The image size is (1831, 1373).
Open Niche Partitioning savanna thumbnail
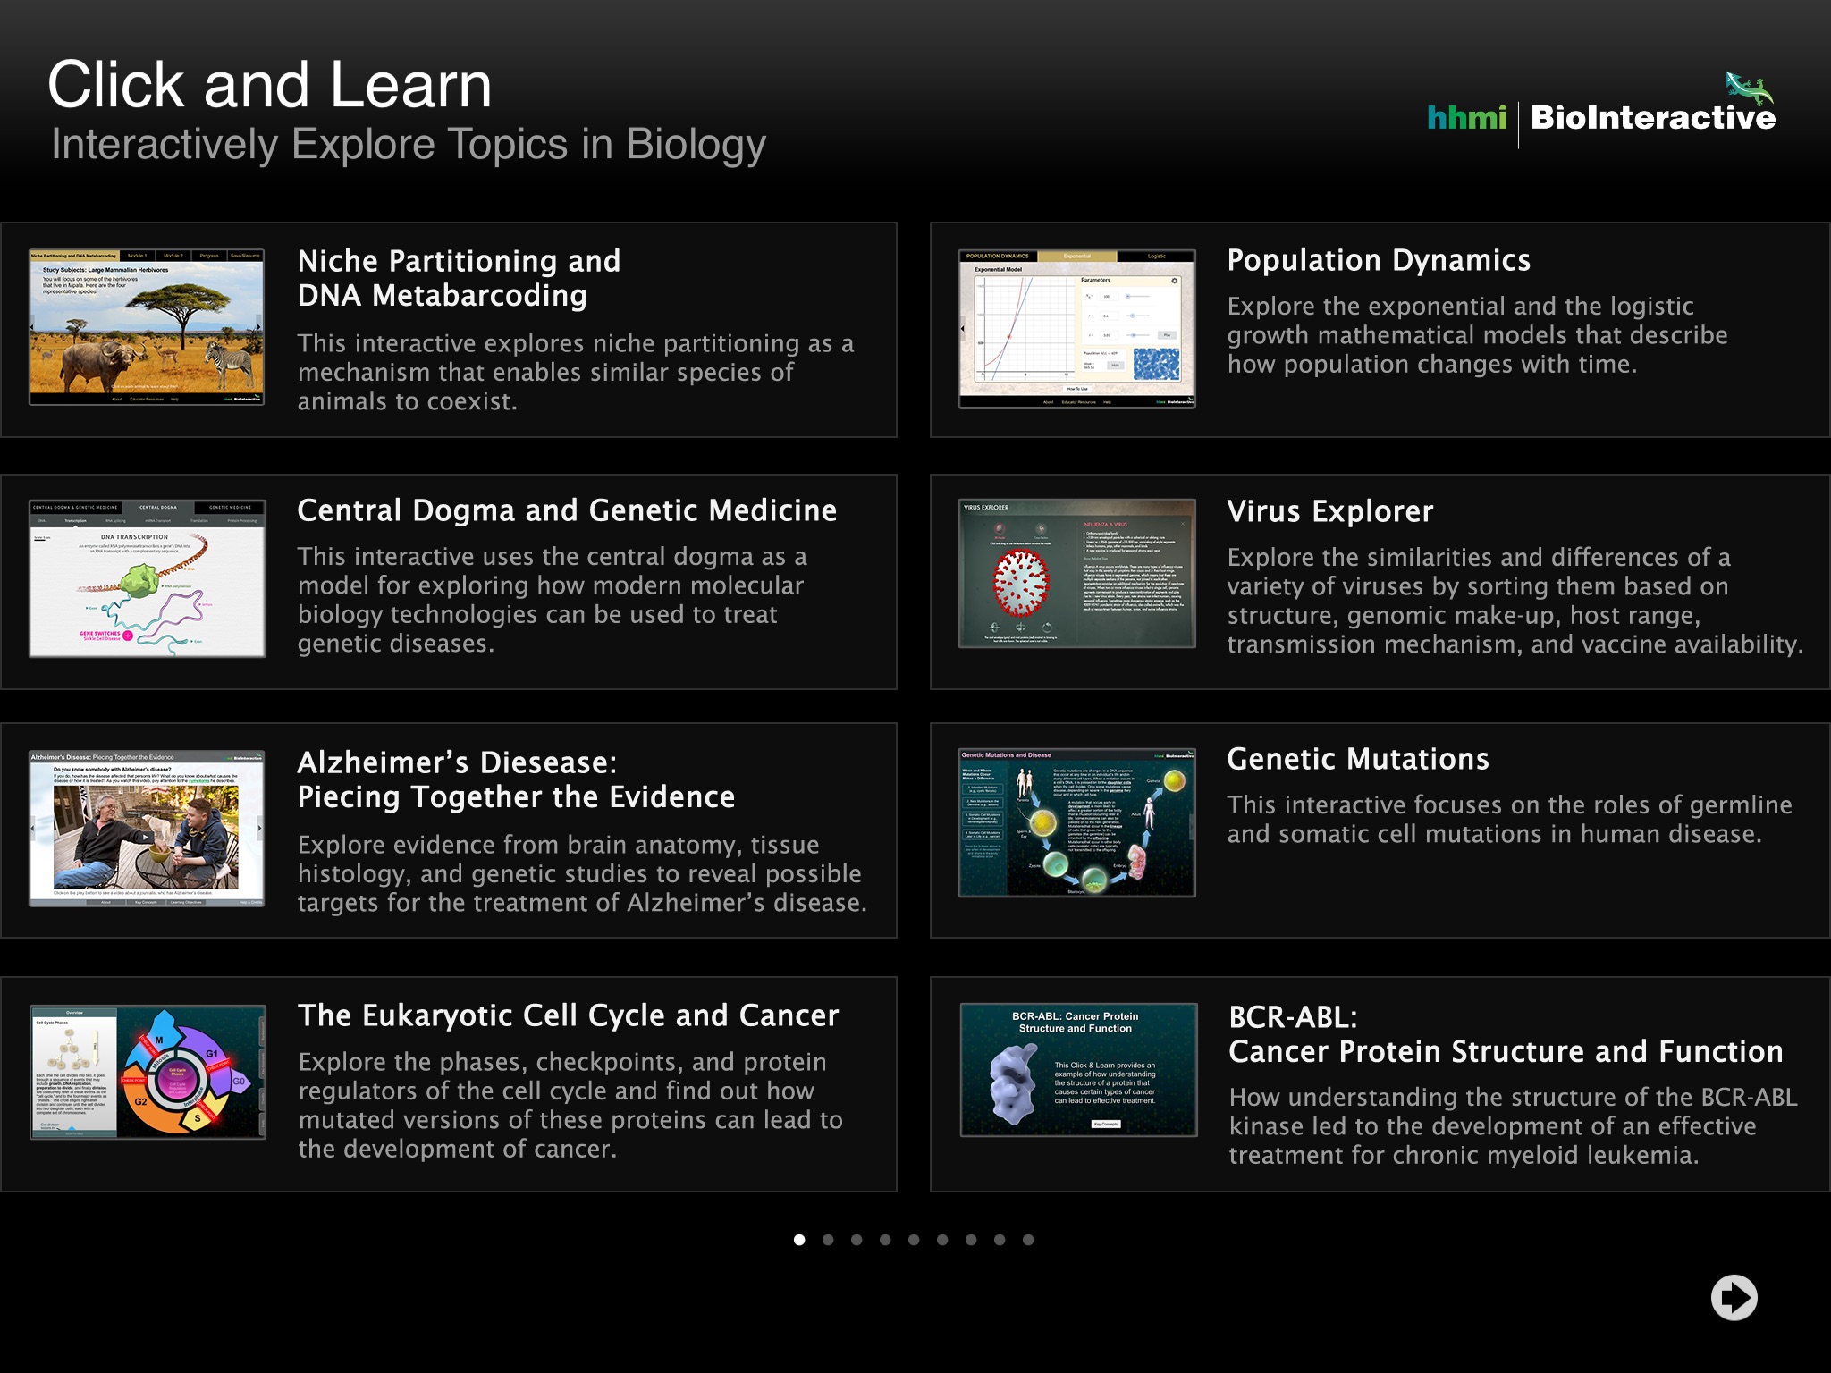[x=147, y=327]
